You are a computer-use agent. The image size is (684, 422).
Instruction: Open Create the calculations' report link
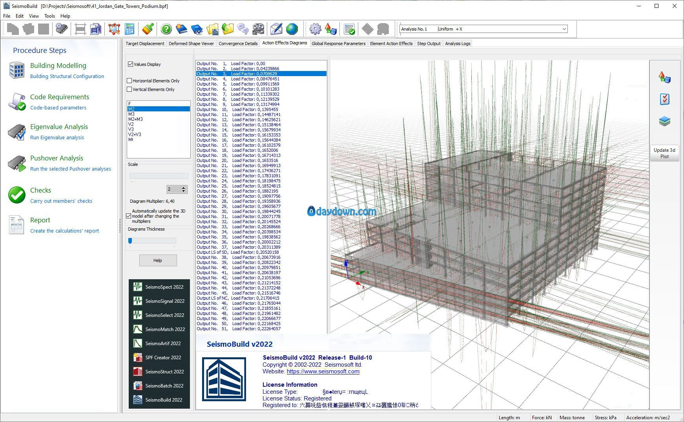[64, 231]
